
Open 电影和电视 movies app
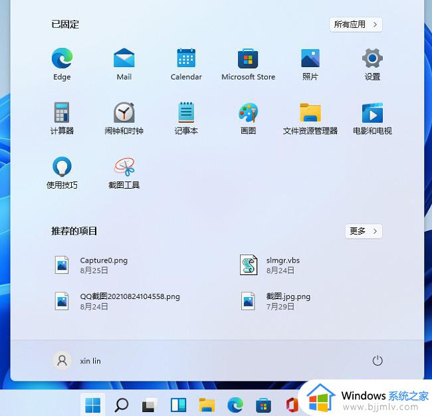tap(372, 118)
